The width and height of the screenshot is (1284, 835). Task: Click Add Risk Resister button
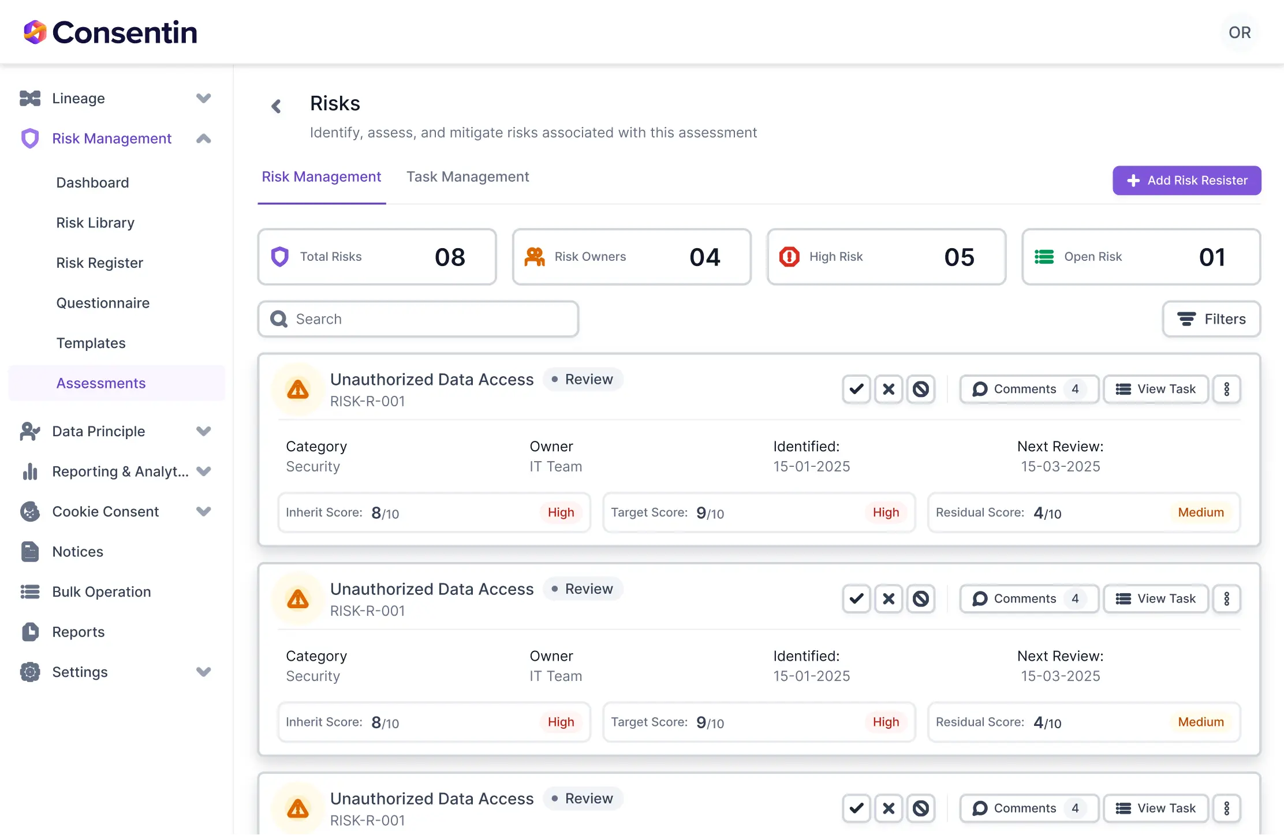click(x=1186, y=181)
